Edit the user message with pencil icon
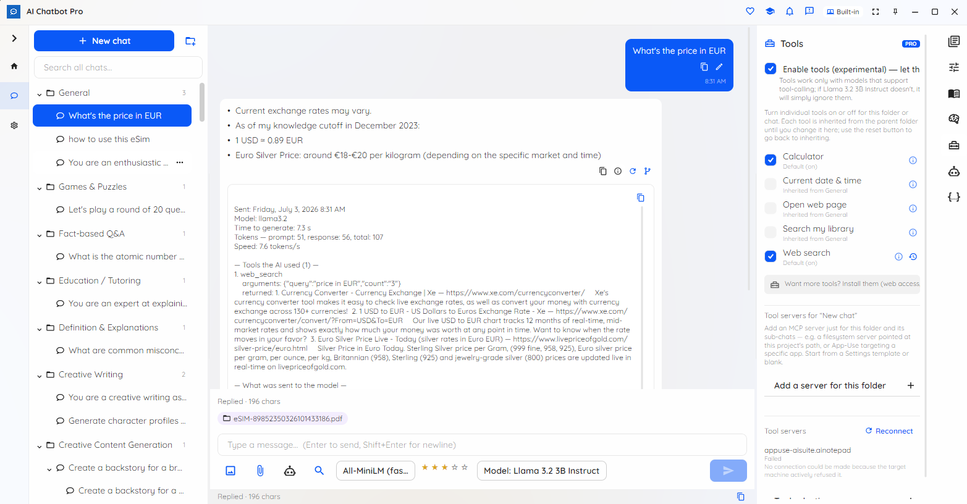The width and height of the screenshot is (967, 504). coord(719,67)
